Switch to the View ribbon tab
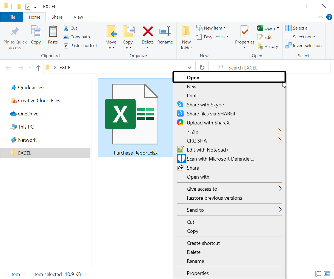This screenshot has height=279, width=334. pyautogui.click(x=78, y=17)
